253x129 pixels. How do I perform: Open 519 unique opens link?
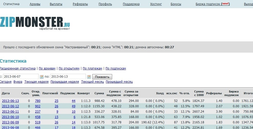pos(38,122)
